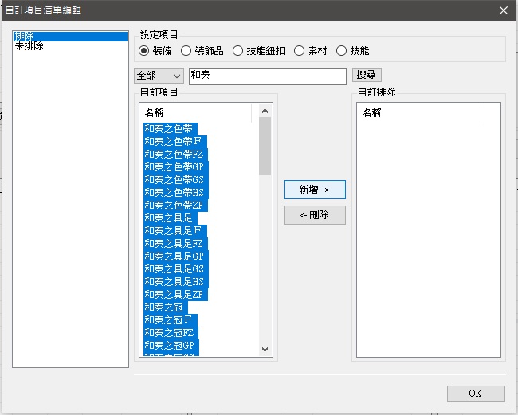
Task: Open the 全部 filter dropdown
Action: (x=159, y=76)
